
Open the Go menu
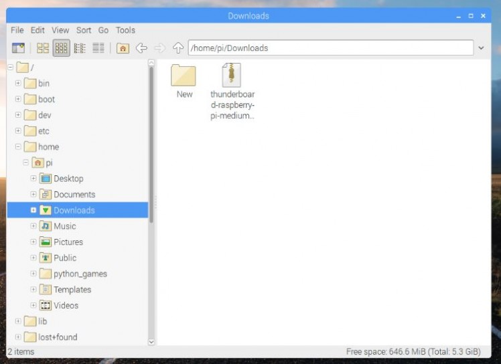click(x=103, y=30)
